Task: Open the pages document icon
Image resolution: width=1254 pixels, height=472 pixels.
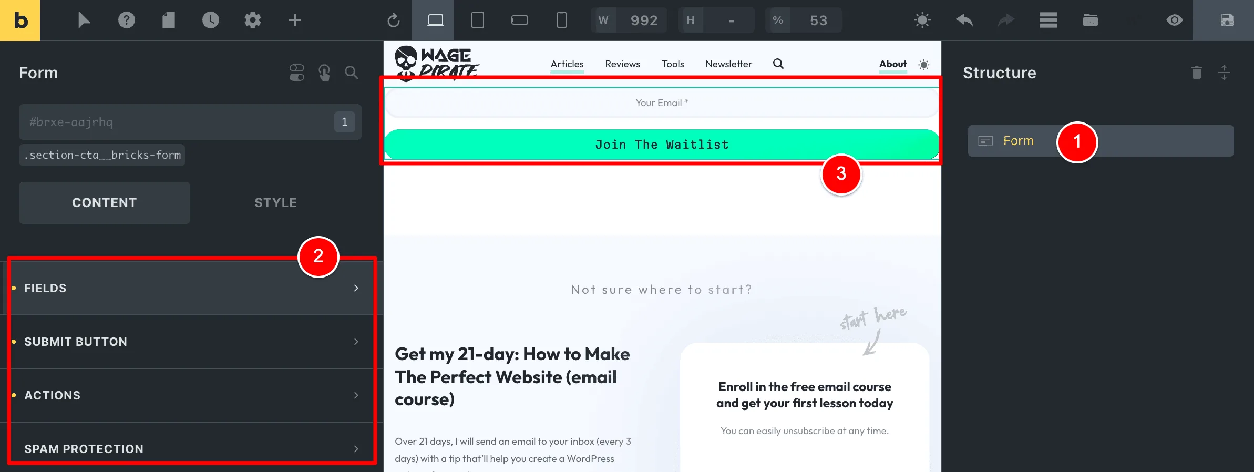Action: coord(168,20)
